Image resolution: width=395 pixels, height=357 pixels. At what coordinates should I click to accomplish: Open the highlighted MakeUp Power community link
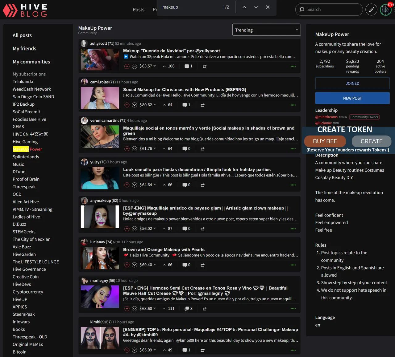27,149
